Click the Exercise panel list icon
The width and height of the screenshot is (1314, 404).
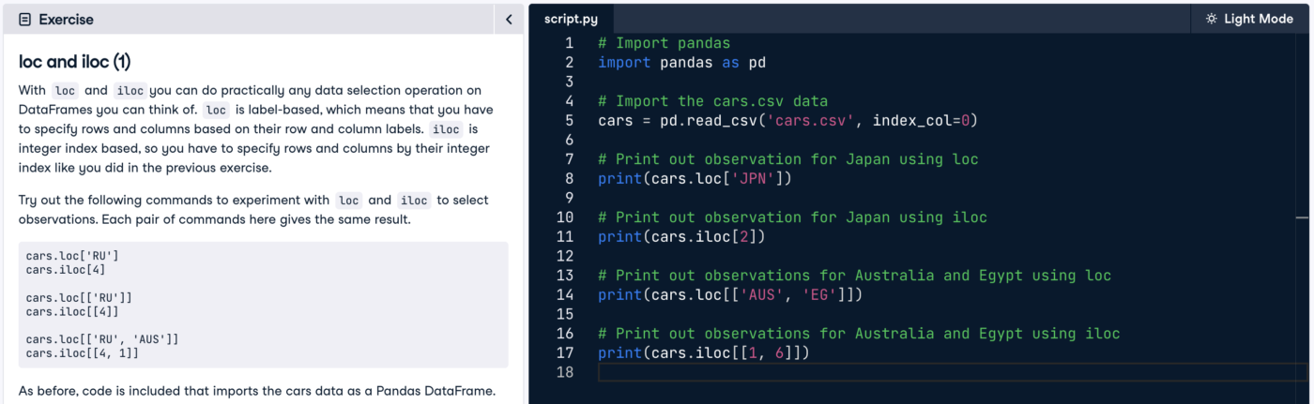point(25,20)
